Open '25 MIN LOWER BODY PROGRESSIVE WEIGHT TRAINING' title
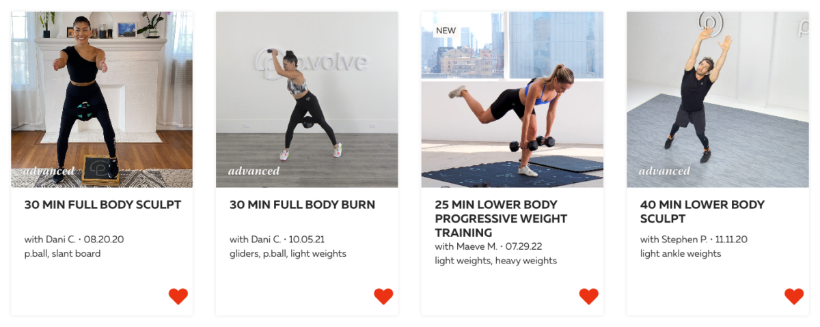This screenshot has height=327, width=820. point(501,218)
